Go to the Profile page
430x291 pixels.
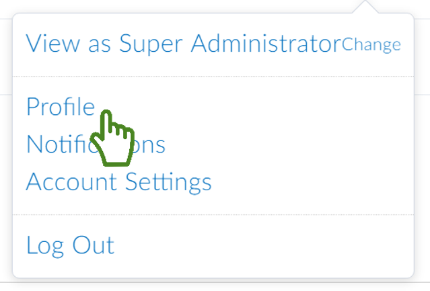click(x=60, y=107)
